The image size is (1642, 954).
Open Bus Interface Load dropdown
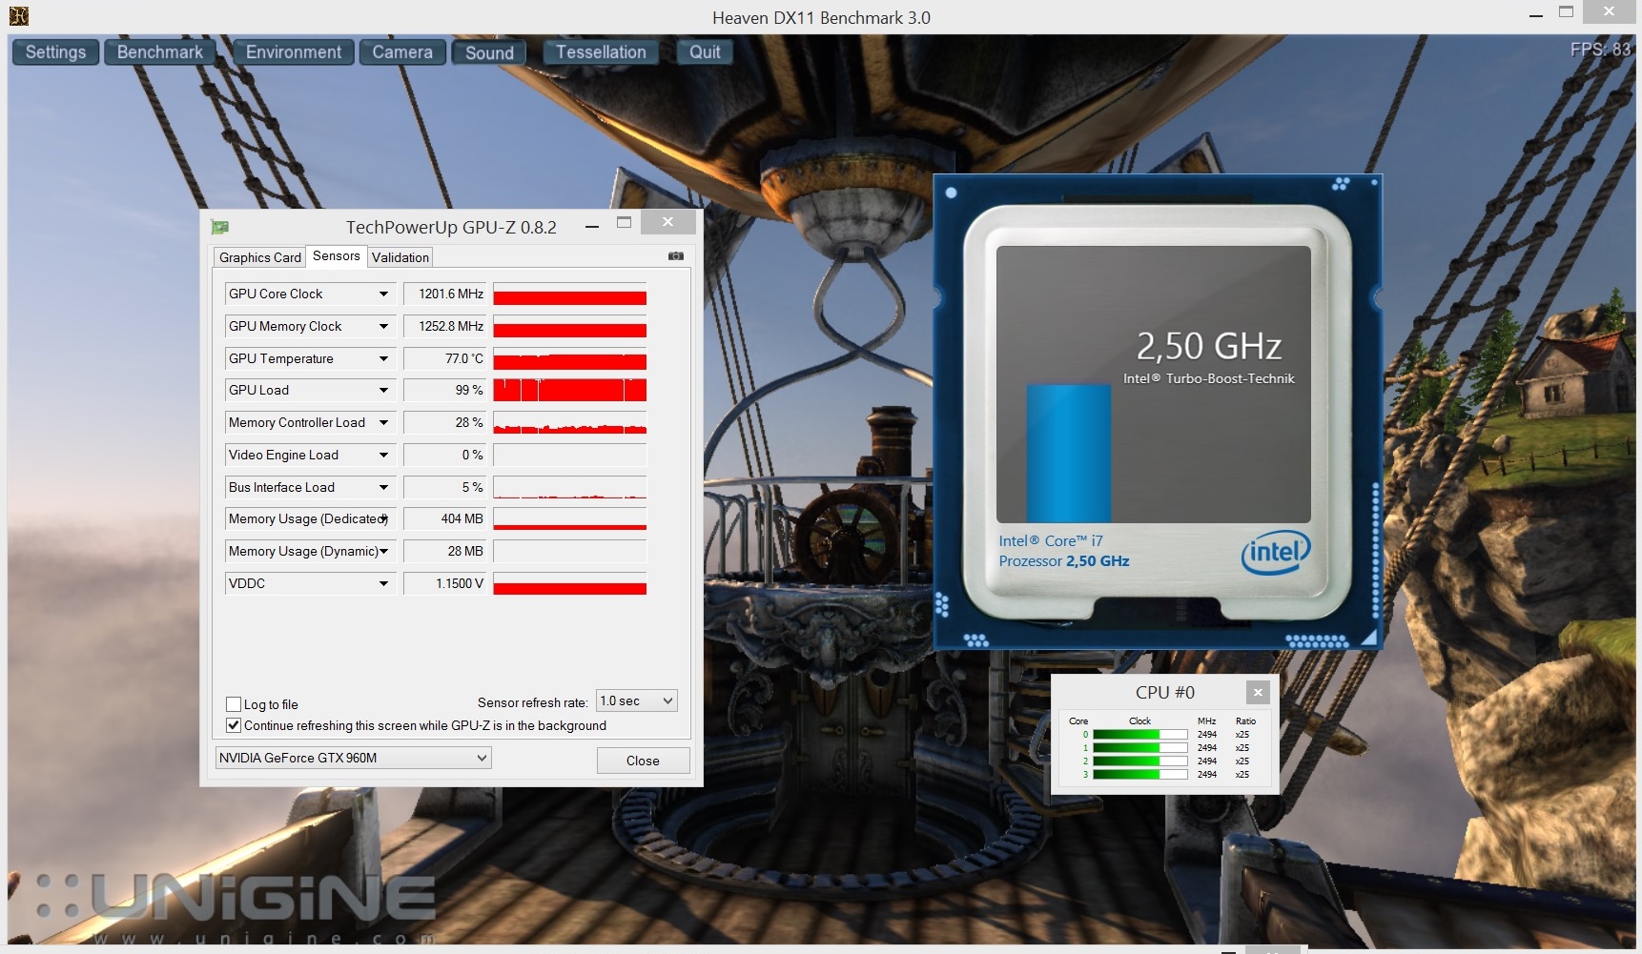(x=383, y=487)
